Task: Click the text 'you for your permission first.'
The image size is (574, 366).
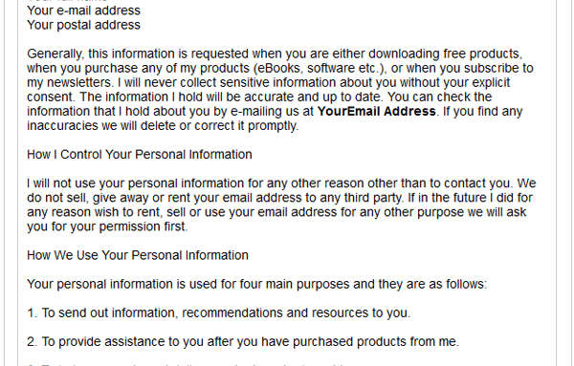Action: [107, 226]
